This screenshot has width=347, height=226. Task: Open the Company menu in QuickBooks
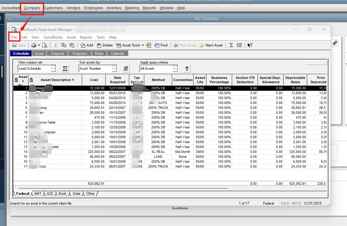(32, 8)
